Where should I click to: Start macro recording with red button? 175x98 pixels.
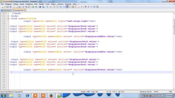[86, 7]
